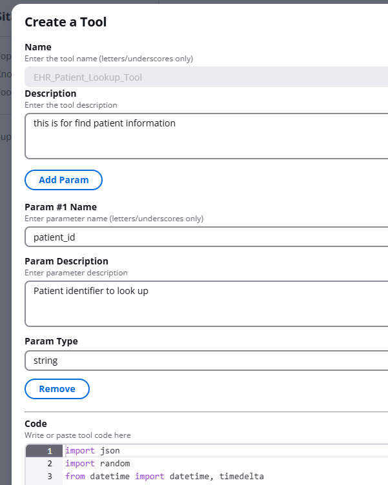Focus the tool Description text area

point(206,136)
